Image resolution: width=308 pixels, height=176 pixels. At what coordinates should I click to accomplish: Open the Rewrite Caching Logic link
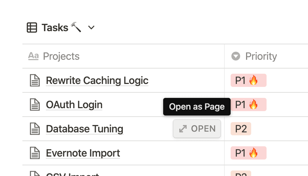[x=97, y=80]
